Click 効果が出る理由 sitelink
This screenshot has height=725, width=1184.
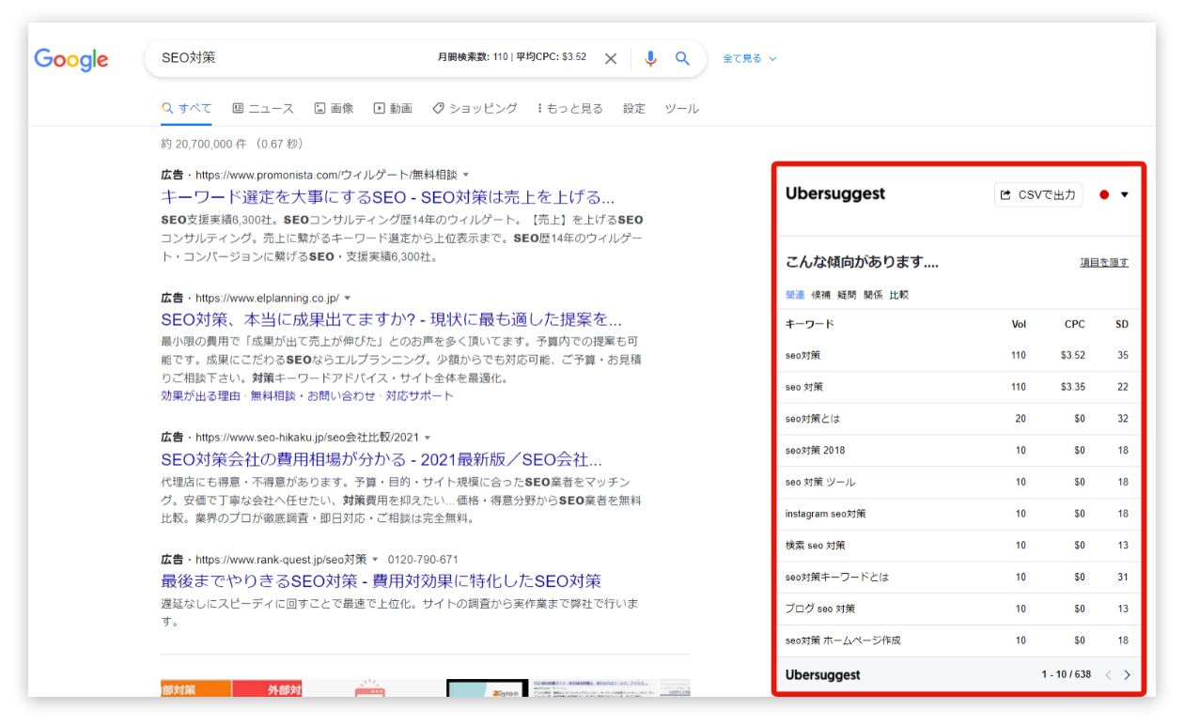pos(200,395)
